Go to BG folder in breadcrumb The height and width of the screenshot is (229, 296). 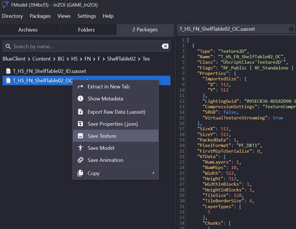click(61, 59)
